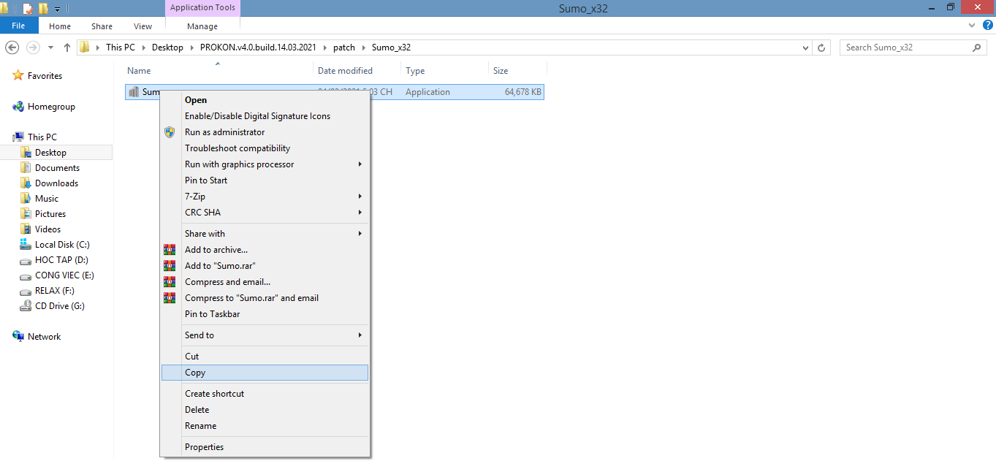Click the Back arrow navigation button
Screen dimensions: 996x461
point(12,47)
